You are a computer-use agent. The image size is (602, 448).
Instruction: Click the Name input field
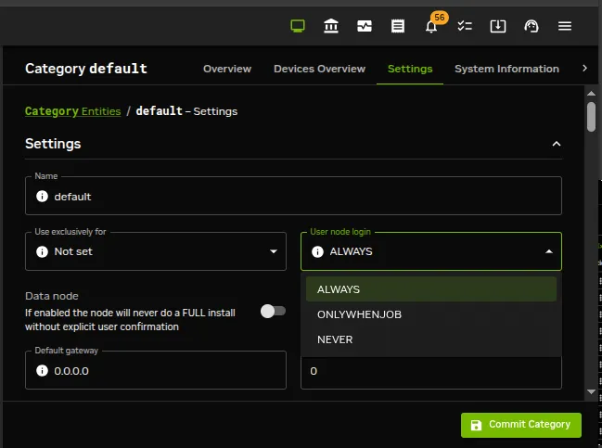pos(293,196)
